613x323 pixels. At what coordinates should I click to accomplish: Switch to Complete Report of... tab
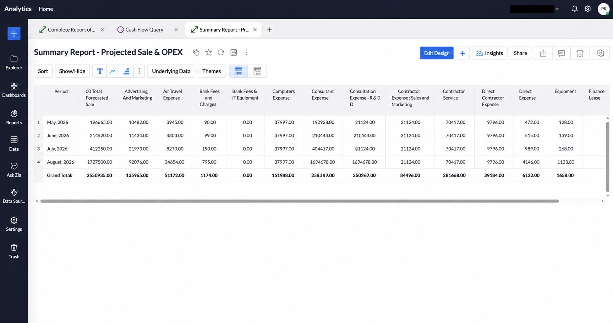(67, 30)
